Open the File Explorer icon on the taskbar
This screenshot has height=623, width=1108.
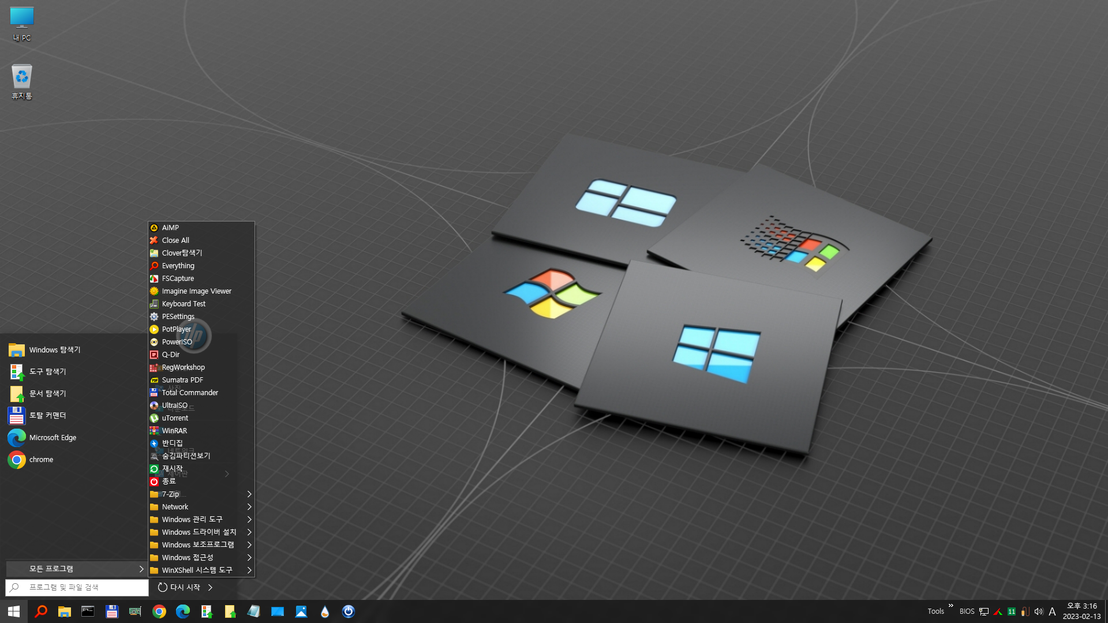point(65,611)
